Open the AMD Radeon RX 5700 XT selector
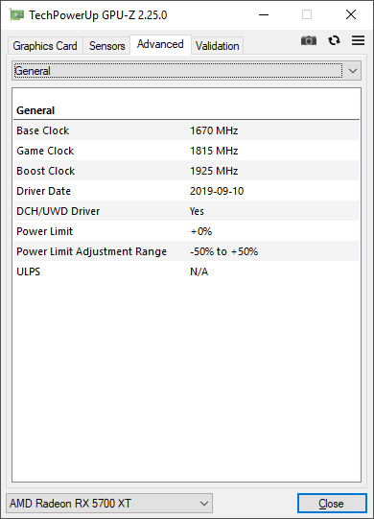Screen dimensions: 374x519 click(109, 504)
